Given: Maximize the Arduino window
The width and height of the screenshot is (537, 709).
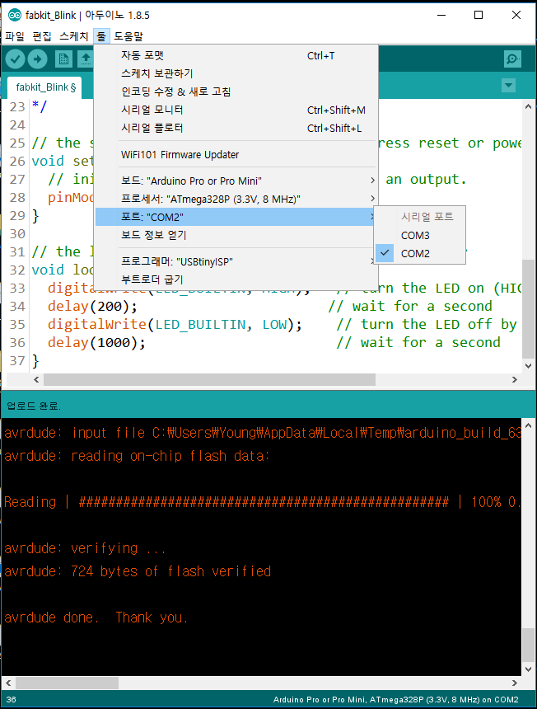Looking at the screenshot, I should pyautogui.click(x=479, y=15).
